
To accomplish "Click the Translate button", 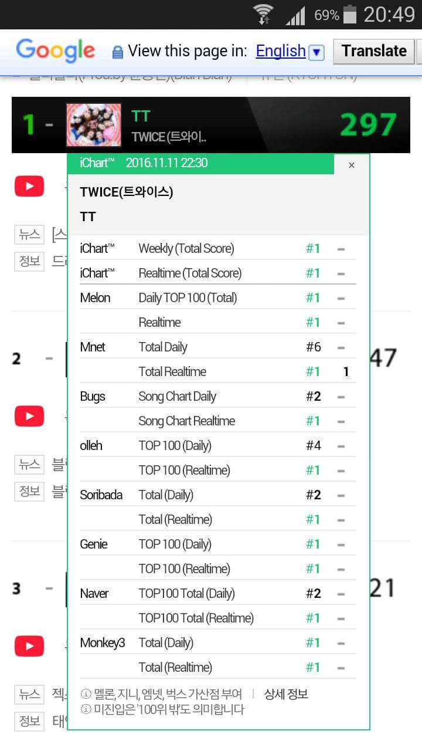I will point(374,51).
